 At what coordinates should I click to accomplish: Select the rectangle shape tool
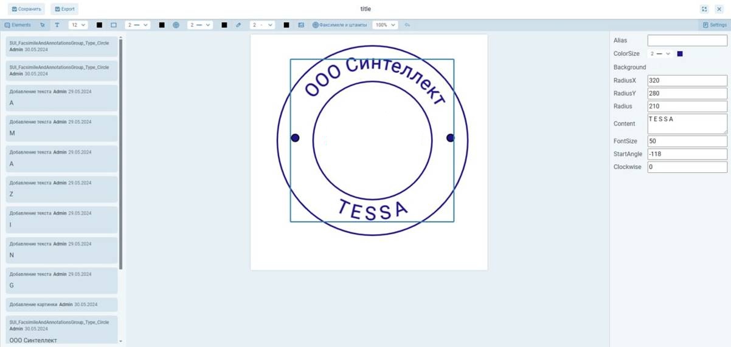coord(114,25)
